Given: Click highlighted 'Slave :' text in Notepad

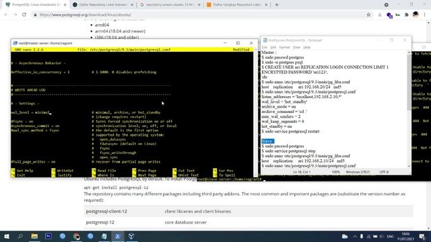Looking at the screenshot, I should [268, 141].
